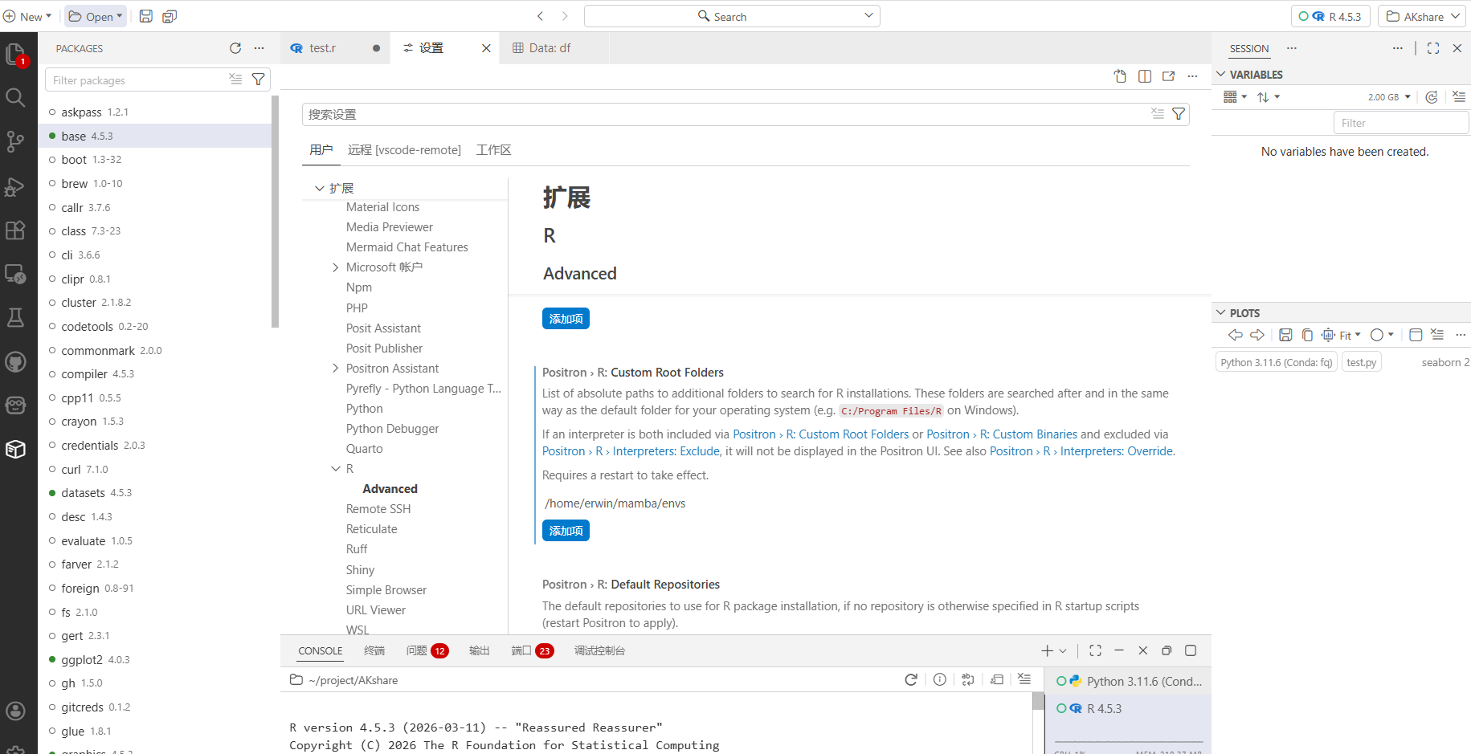Click the 搜索设置 search field
1471x754 pixels.
point(727,114)
